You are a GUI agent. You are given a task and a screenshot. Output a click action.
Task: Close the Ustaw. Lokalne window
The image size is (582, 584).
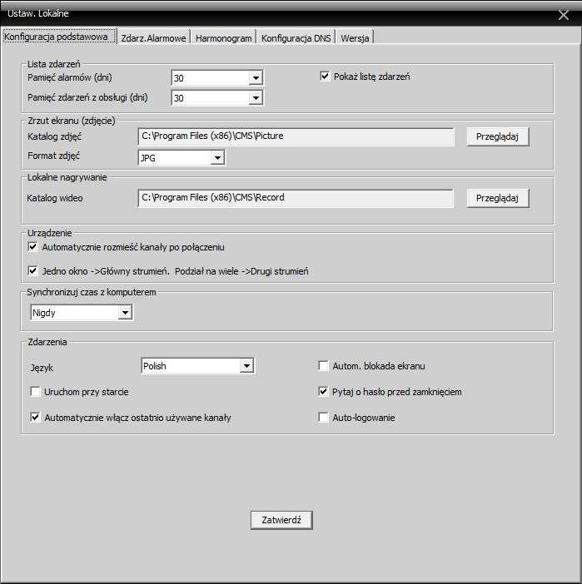[564, 15]
